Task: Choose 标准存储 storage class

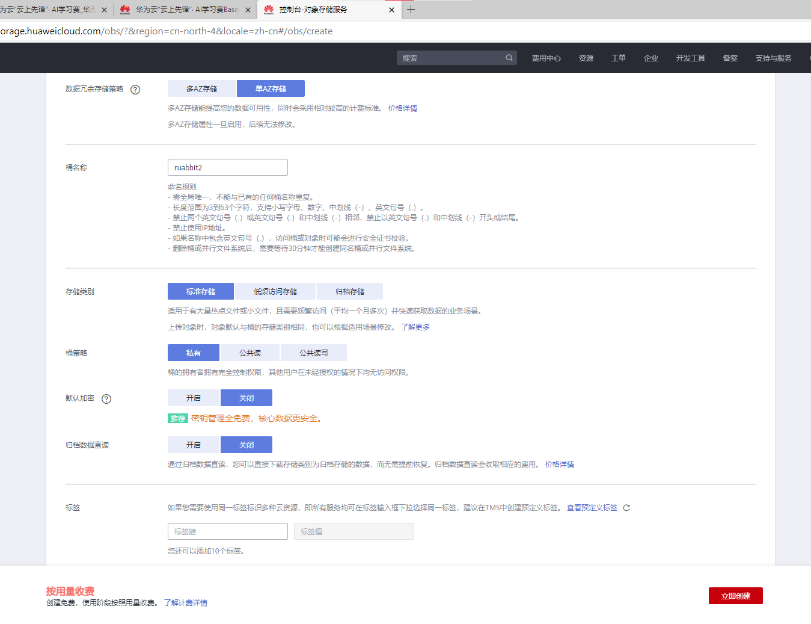Action: 201,291
